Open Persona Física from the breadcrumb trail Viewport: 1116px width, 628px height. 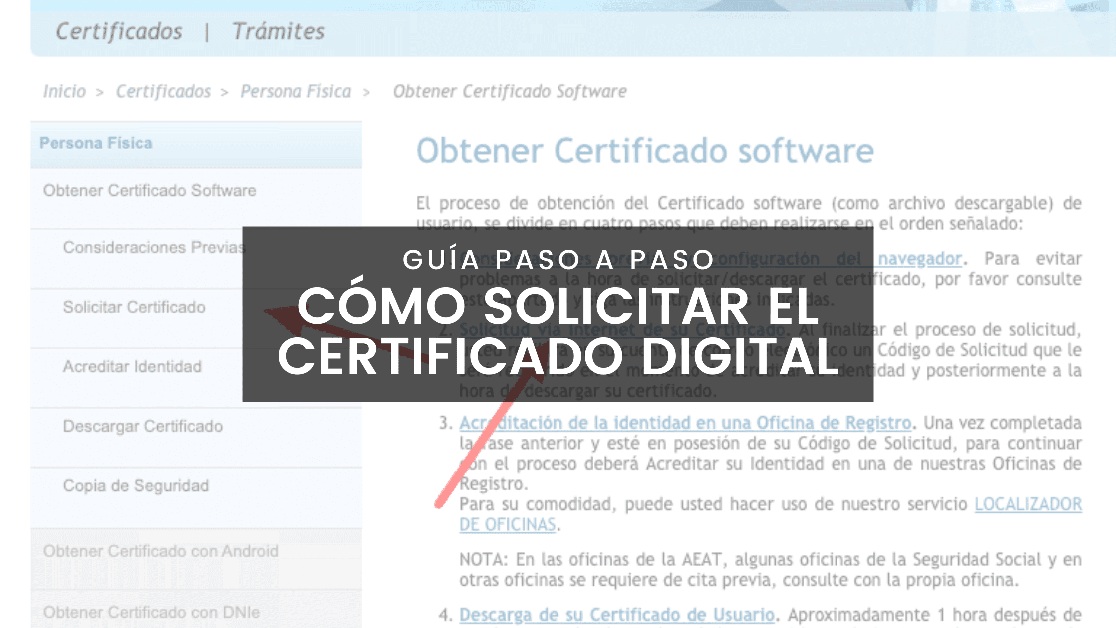(x=296, y=91)
